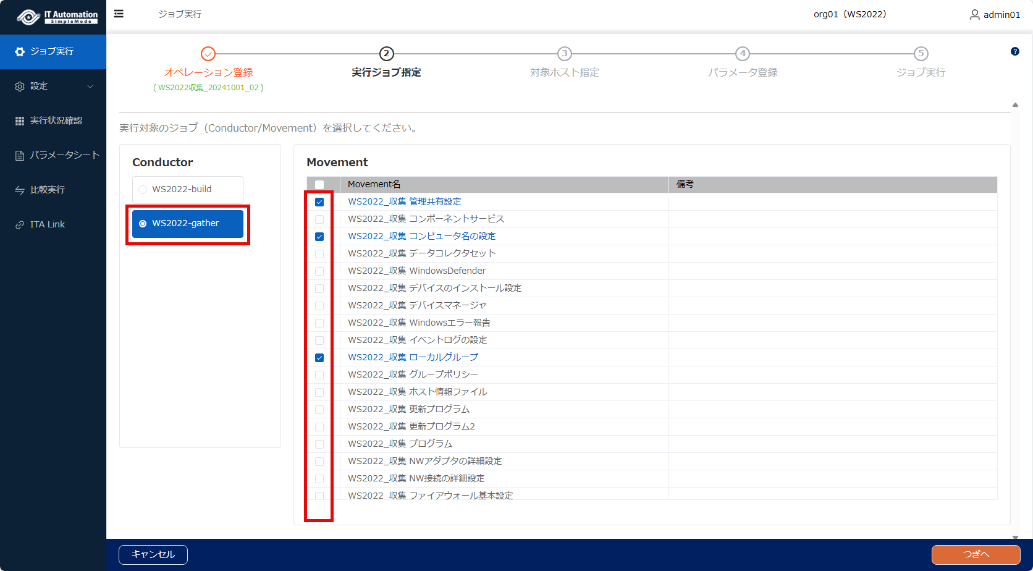Check the WindowsDefender movement checkbox
Viewport: 1033px width, 571px height.
319,271
